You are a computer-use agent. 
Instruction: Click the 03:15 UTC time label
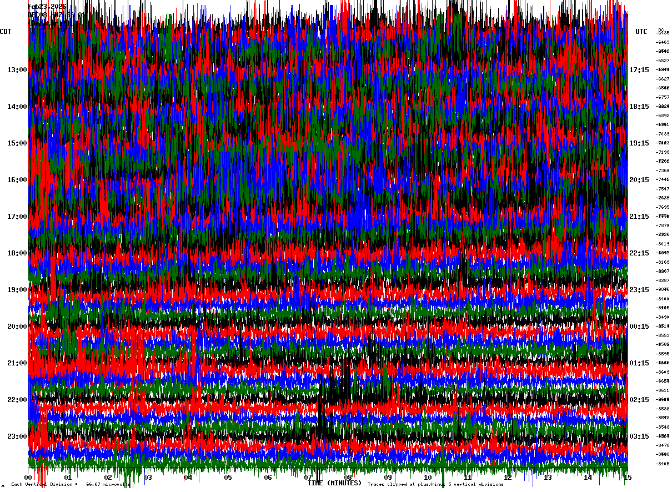tap(639, 436)
